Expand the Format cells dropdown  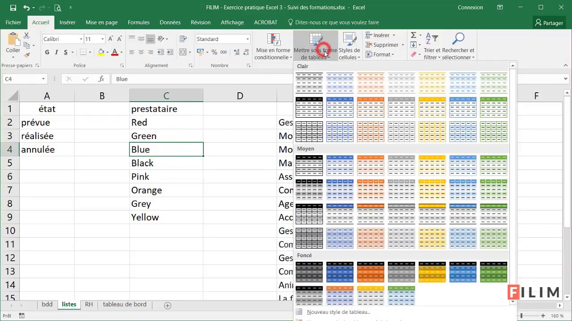click(x=392, y=55)
